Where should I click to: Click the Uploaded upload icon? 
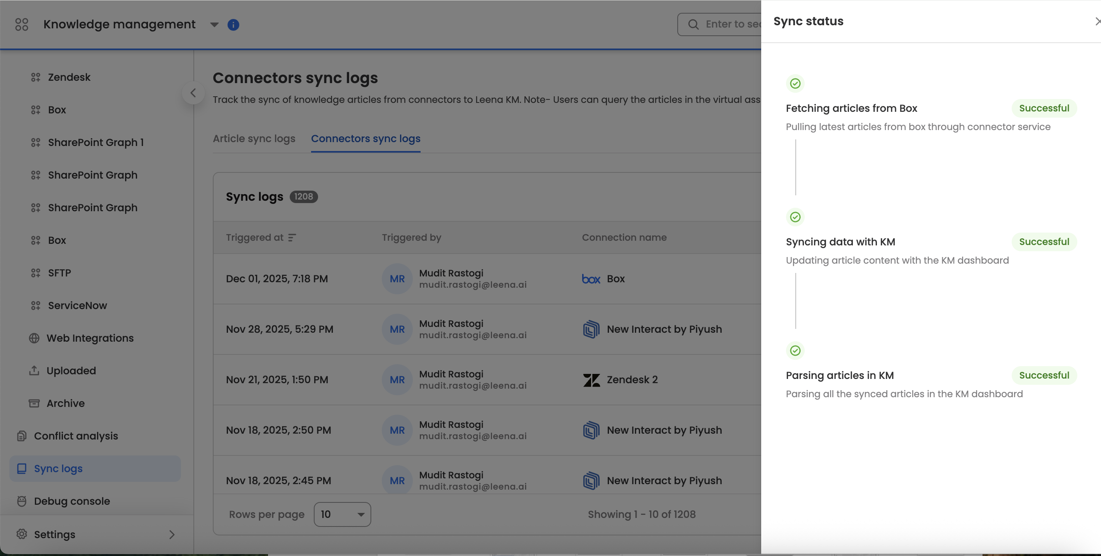(34, 370)
